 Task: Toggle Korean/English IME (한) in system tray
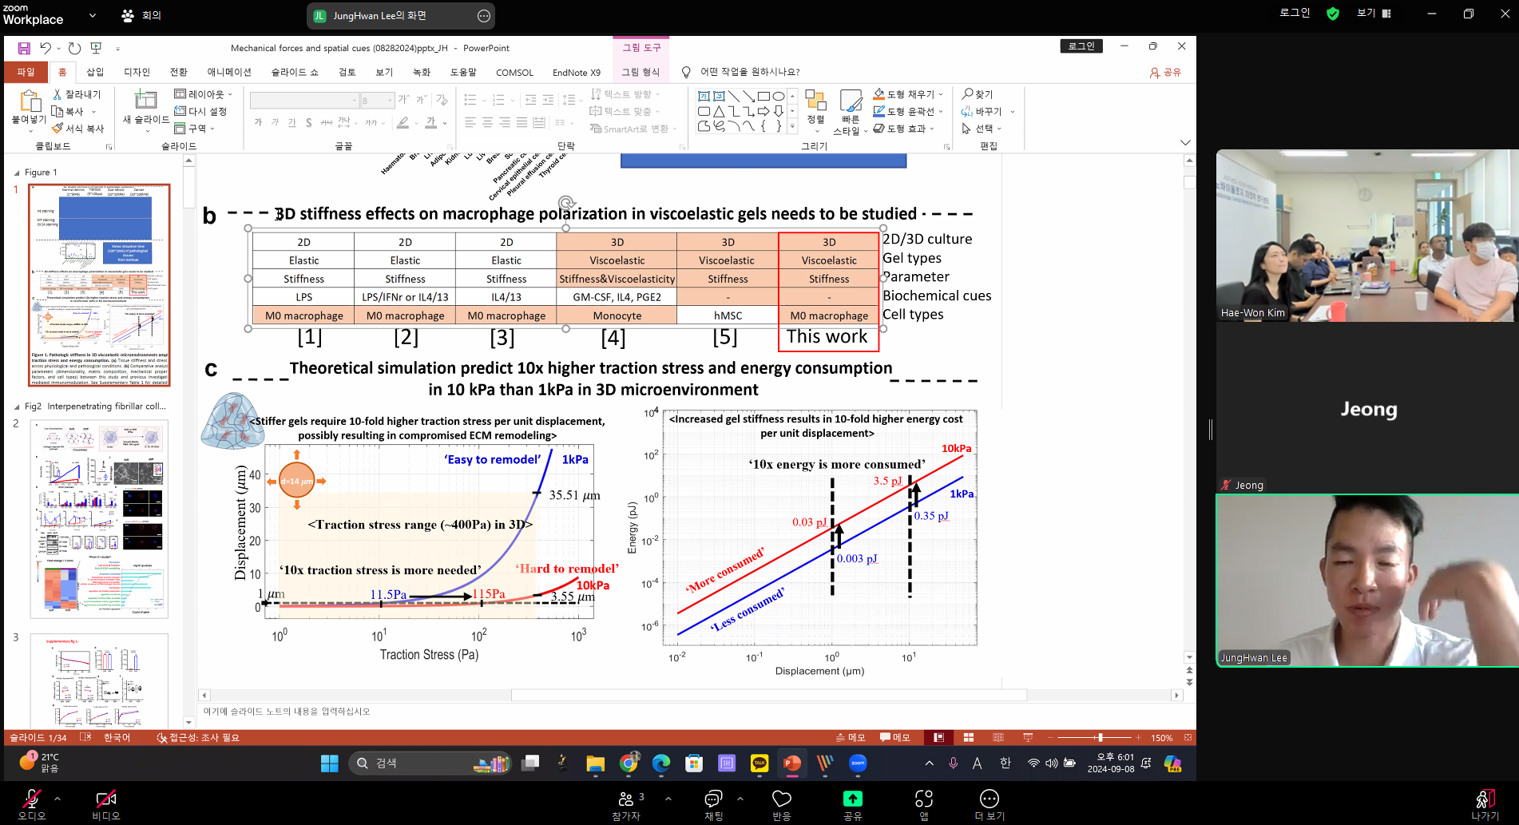pyautogui.click(x=1005, y=764)
